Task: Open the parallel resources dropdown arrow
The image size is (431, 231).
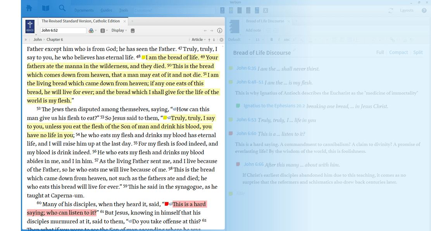Action: click(107, 31)
